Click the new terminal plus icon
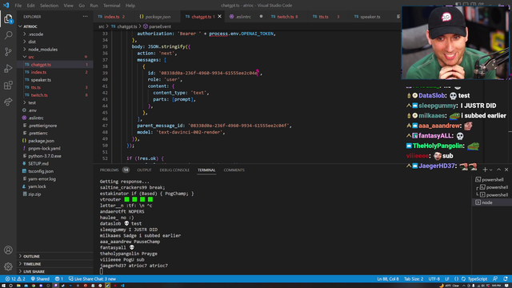512x288 pixels. click(x=485, y=170)
